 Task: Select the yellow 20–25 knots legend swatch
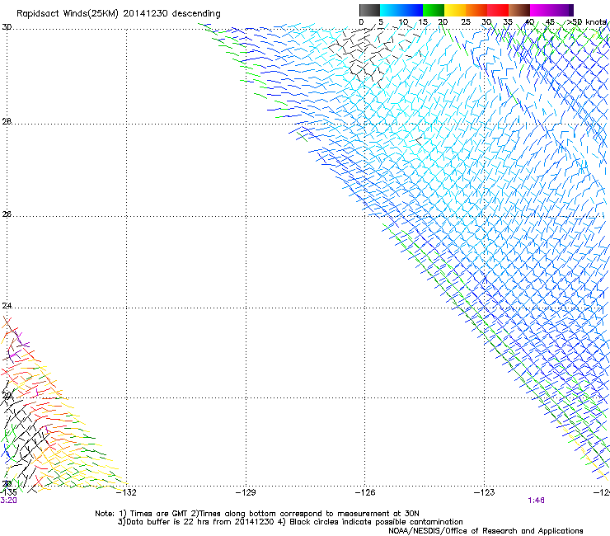[x=455, y=10]
